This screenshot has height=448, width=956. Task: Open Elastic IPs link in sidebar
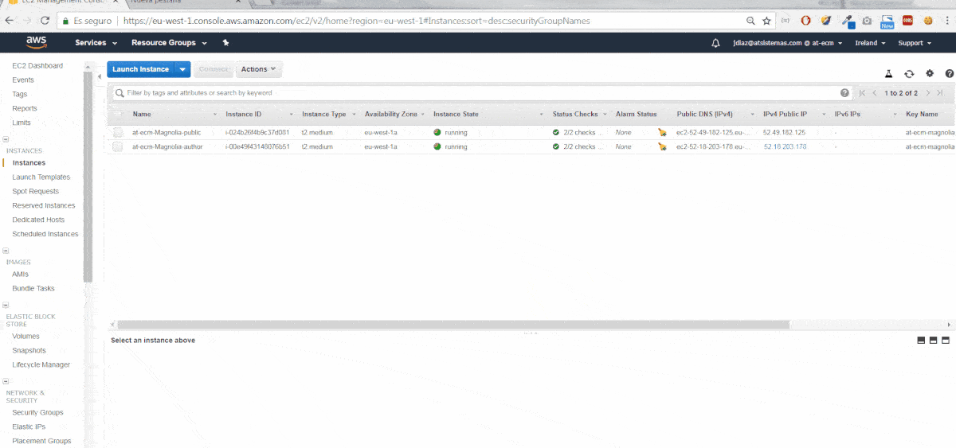(x=29, y=427)
